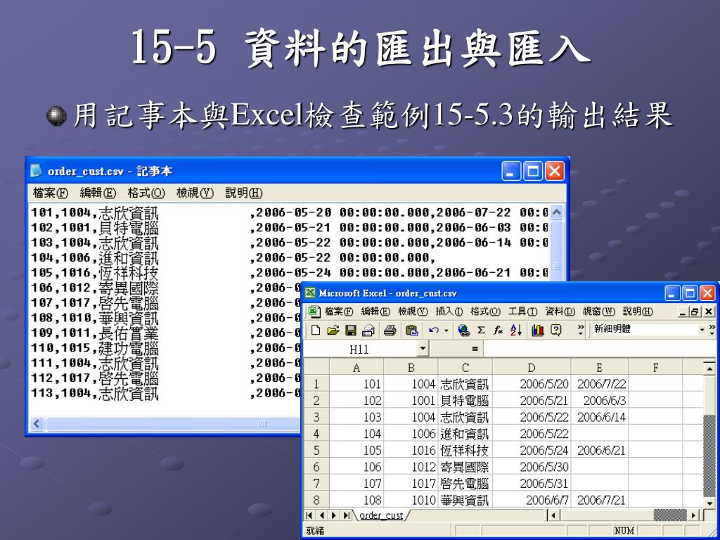Save the workbook with the floppy disk icon
Viewport: 720px width, 540px height.
(x=351, y=330)
